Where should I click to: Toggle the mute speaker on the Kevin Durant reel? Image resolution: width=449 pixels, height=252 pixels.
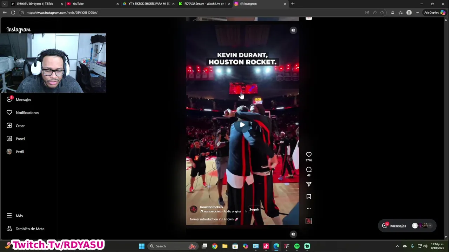[293, 30]
